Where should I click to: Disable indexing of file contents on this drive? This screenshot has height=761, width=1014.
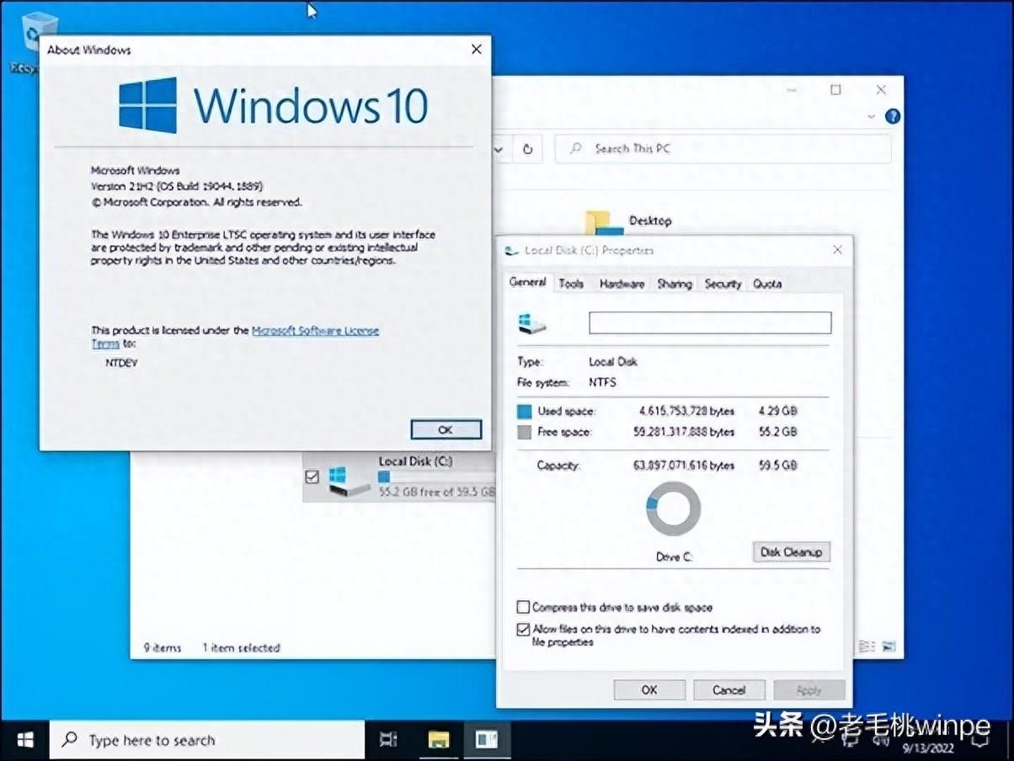tap(524, 629)
